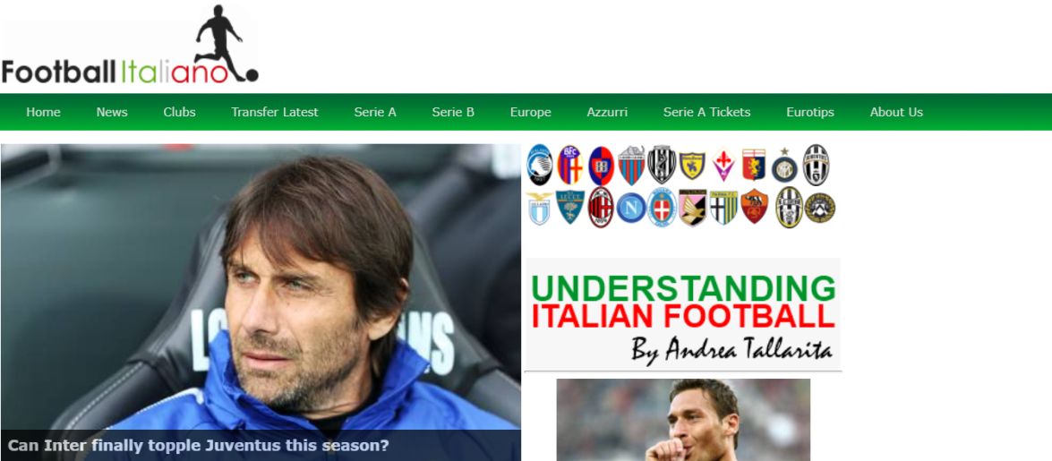
Task: Open the Udinese club badge
Action: tap(819, 208)
